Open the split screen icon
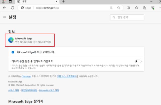Screen dimensions: 161x105 pos(128,8)
